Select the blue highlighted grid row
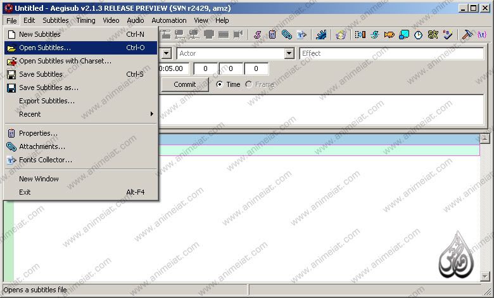 click(x=319, y=139)
